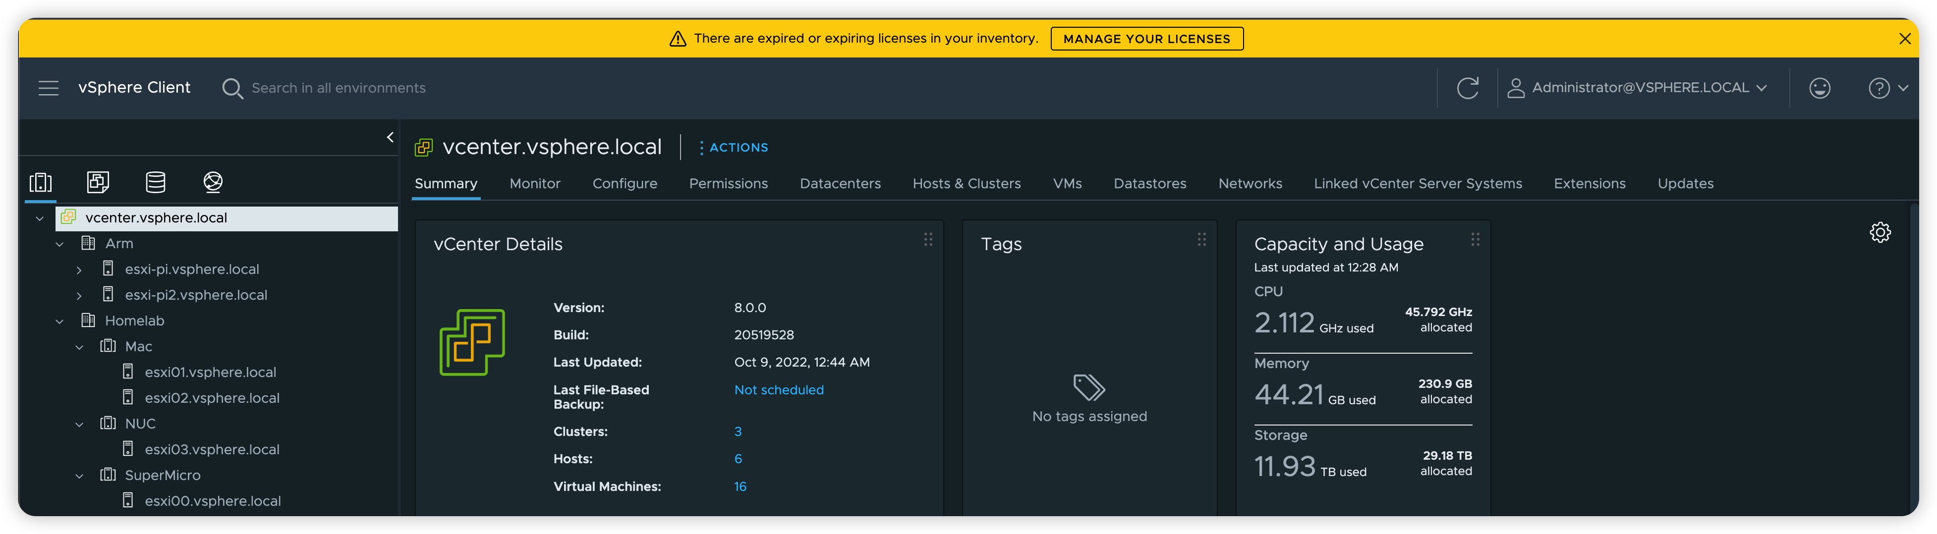This screenshot has width=1937, height=534.
Task: Open the VMs tab
Action: [x=1067, y=183]
